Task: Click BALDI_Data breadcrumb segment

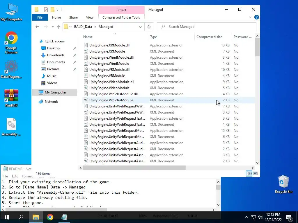Action: [x=83, y=27]
